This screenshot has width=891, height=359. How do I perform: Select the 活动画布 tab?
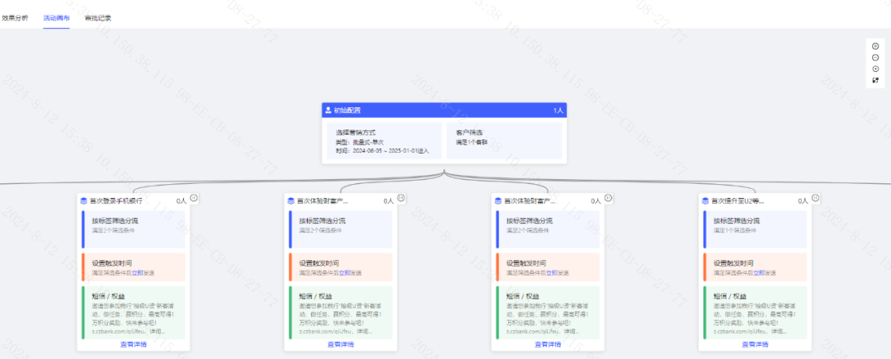click(x=56, y=17)
